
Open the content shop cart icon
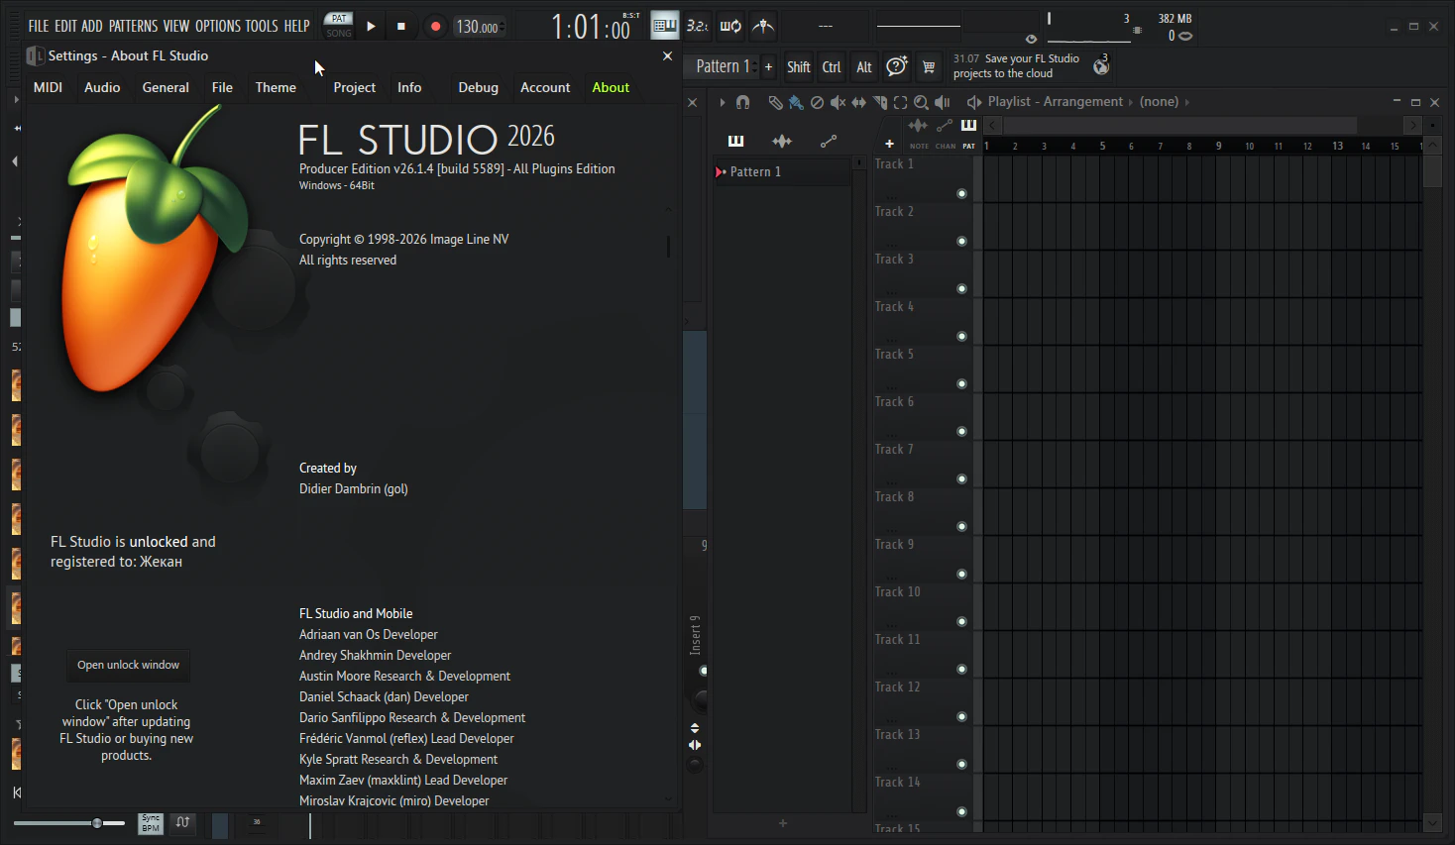pos(929,67)
